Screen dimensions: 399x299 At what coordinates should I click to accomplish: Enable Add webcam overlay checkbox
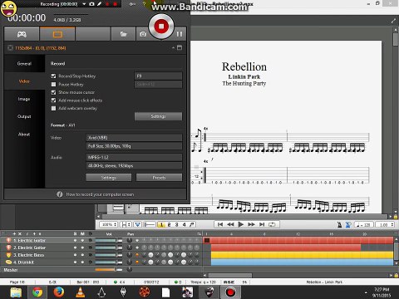pyautogui.click(x=53, y=108)
